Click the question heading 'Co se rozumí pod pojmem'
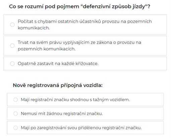The image size is (171, 138). (x=44, y=7)
